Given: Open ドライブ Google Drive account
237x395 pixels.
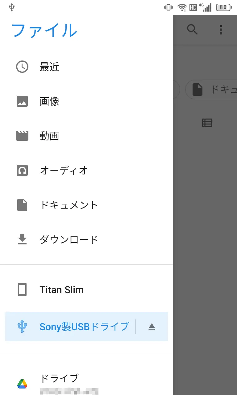Looking at the screenshot, I should coord(59,378).
